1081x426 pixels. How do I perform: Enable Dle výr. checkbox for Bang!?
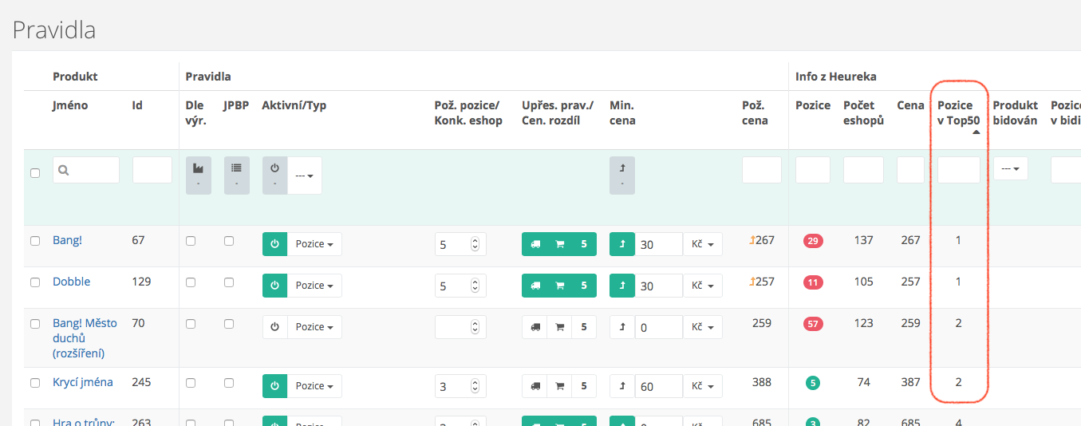pos(191,241)
